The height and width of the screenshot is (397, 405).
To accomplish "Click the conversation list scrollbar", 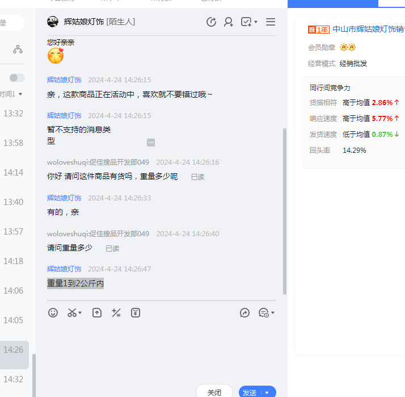I will coord(34,375).
